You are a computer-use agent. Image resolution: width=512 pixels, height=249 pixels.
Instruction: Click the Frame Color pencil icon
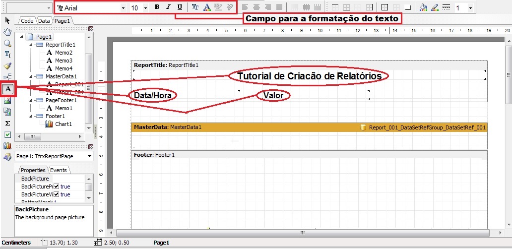coord(435,7)
